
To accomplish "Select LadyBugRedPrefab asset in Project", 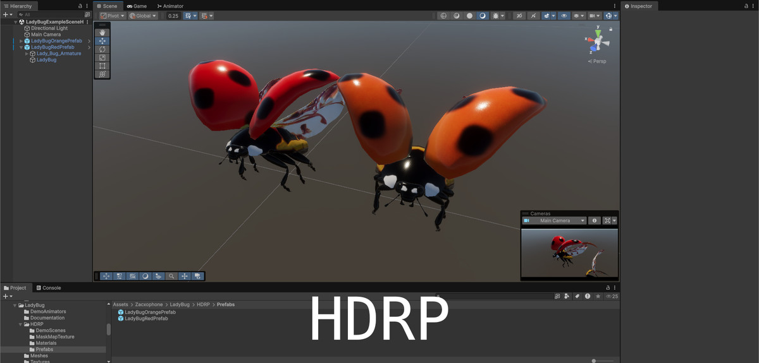I will (x=143, y=319).
